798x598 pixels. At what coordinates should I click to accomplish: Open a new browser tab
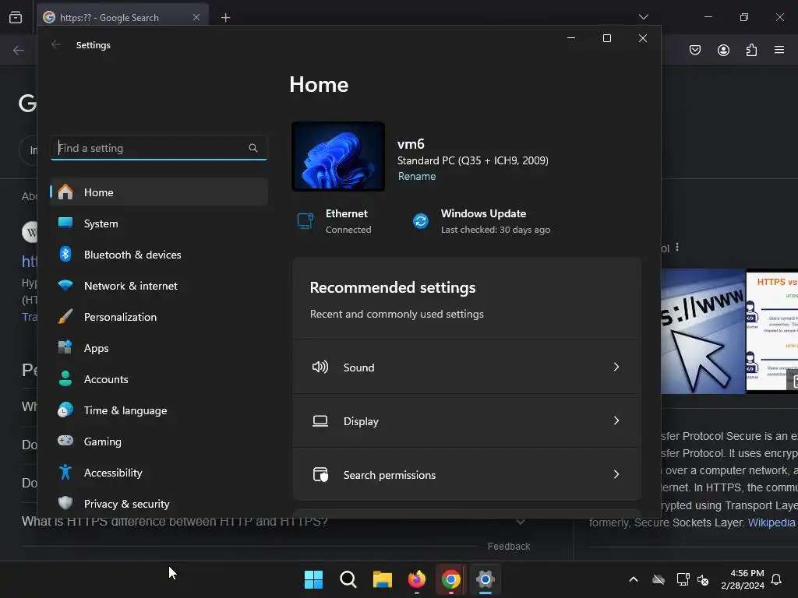pyautogui.click(x=225, y=18)
